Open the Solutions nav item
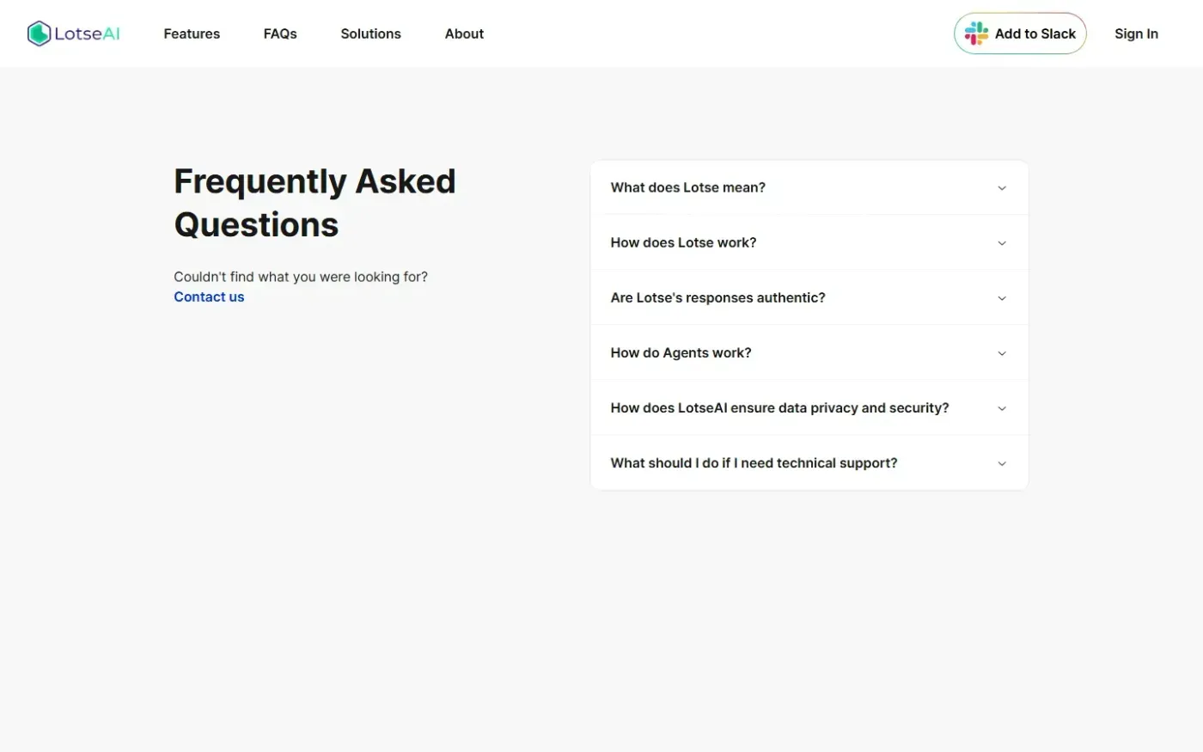 tap(370, 34)
